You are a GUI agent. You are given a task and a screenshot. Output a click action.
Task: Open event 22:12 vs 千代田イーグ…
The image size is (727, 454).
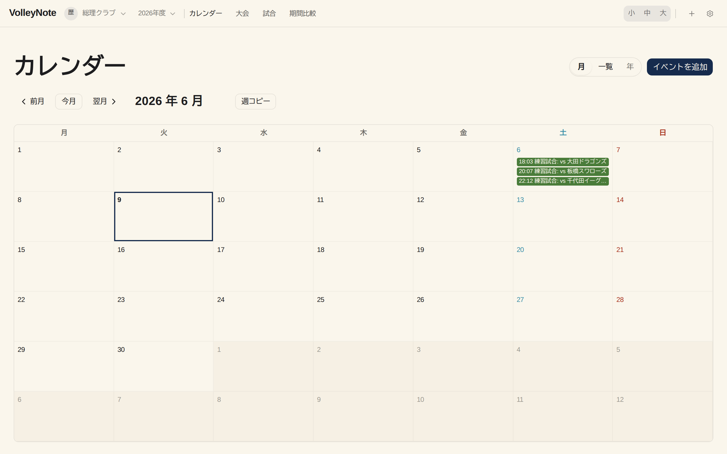[562, 181]
